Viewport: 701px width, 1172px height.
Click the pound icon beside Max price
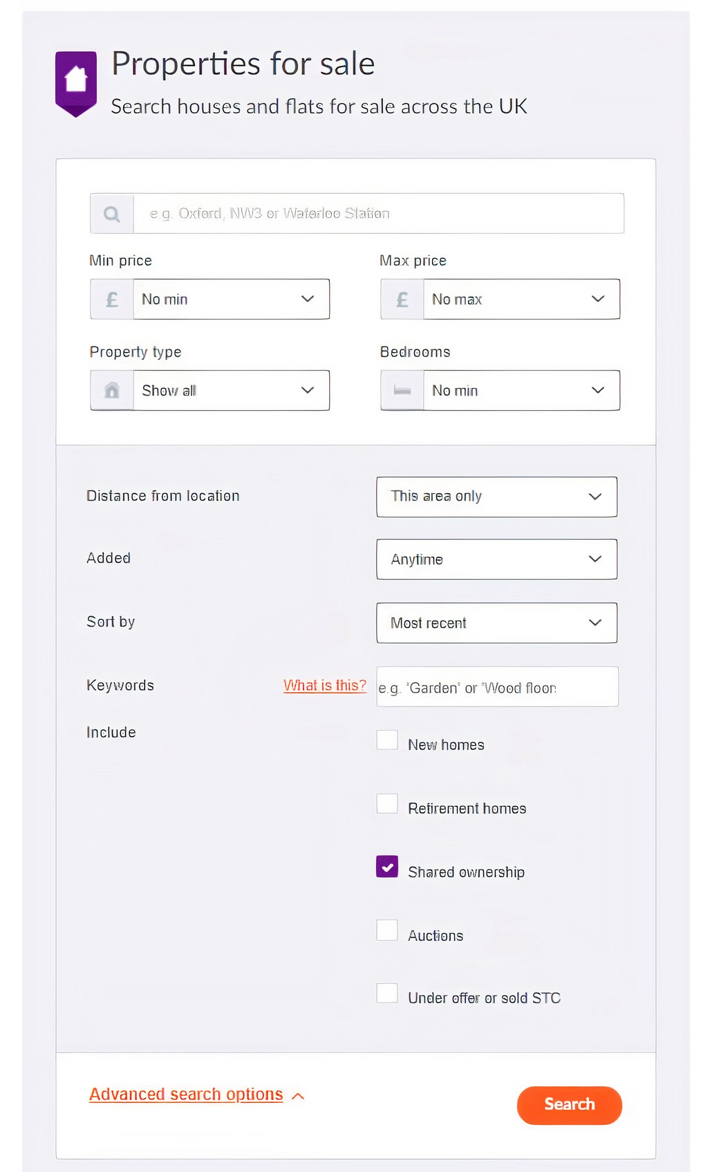click(402, 300)
